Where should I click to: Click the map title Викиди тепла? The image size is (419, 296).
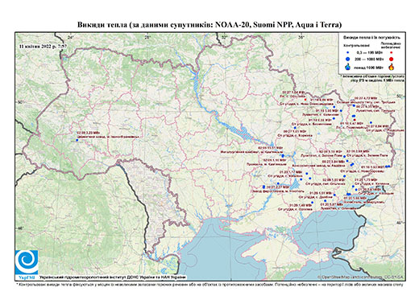pos(209,25)
